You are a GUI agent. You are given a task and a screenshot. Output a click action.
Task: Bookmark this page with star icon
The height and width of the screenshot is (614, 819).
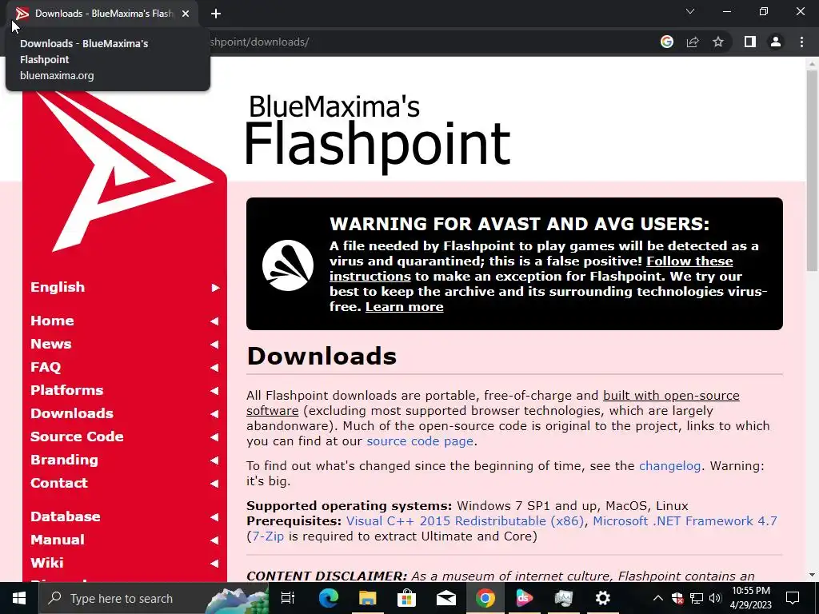(718, 42)
